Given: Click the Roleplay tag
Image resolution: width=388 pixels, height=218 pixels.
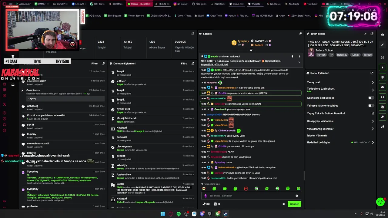Looking at the screenshot, I should click(342, 55).
